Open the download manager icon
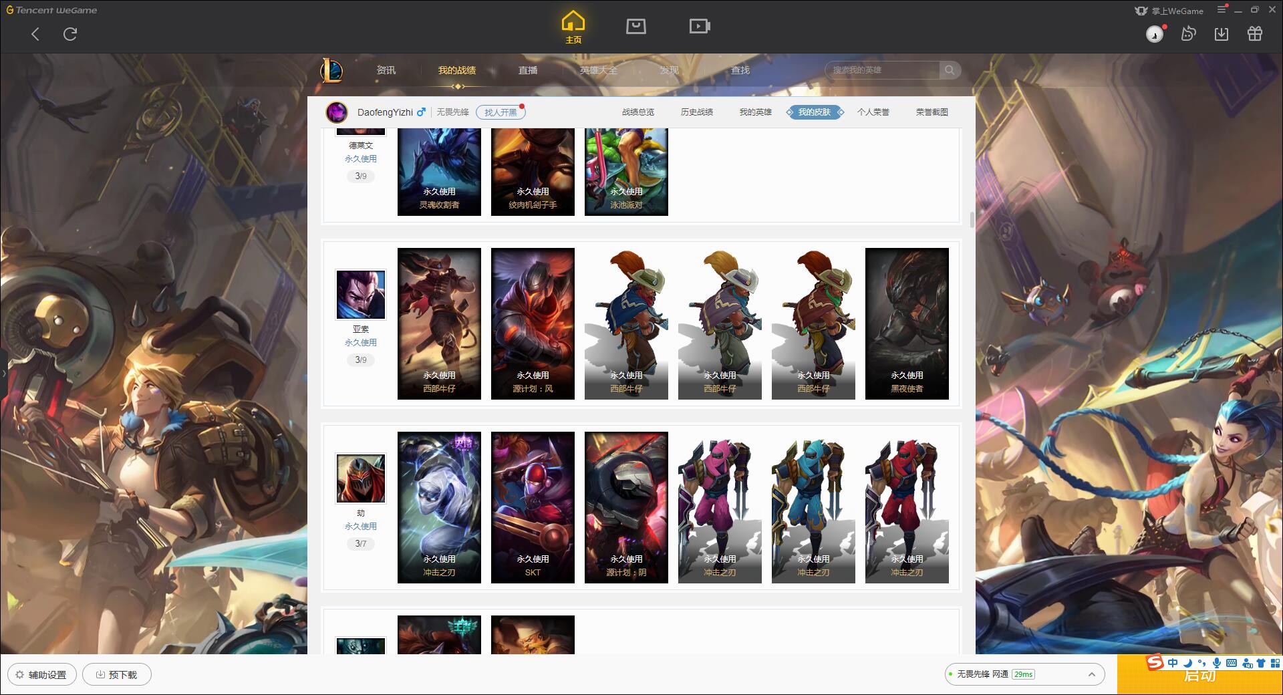The width and height of the screenshot is (1283, 695). click(1222, 34)
